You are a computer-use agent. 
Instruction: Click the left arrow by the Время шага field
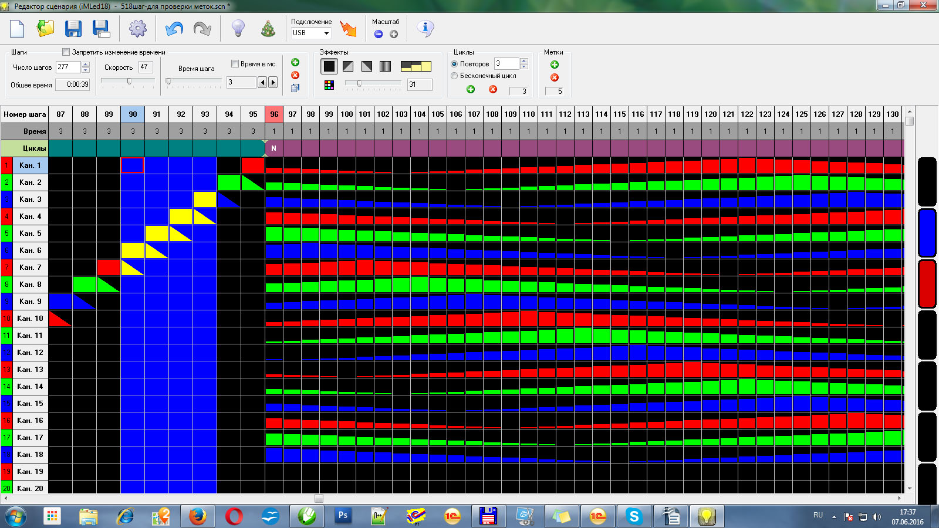262,82
